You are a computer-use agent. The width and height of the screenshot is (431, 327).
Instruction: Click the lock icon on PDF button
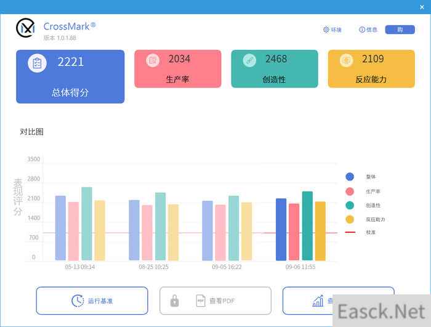coord(174,301)
